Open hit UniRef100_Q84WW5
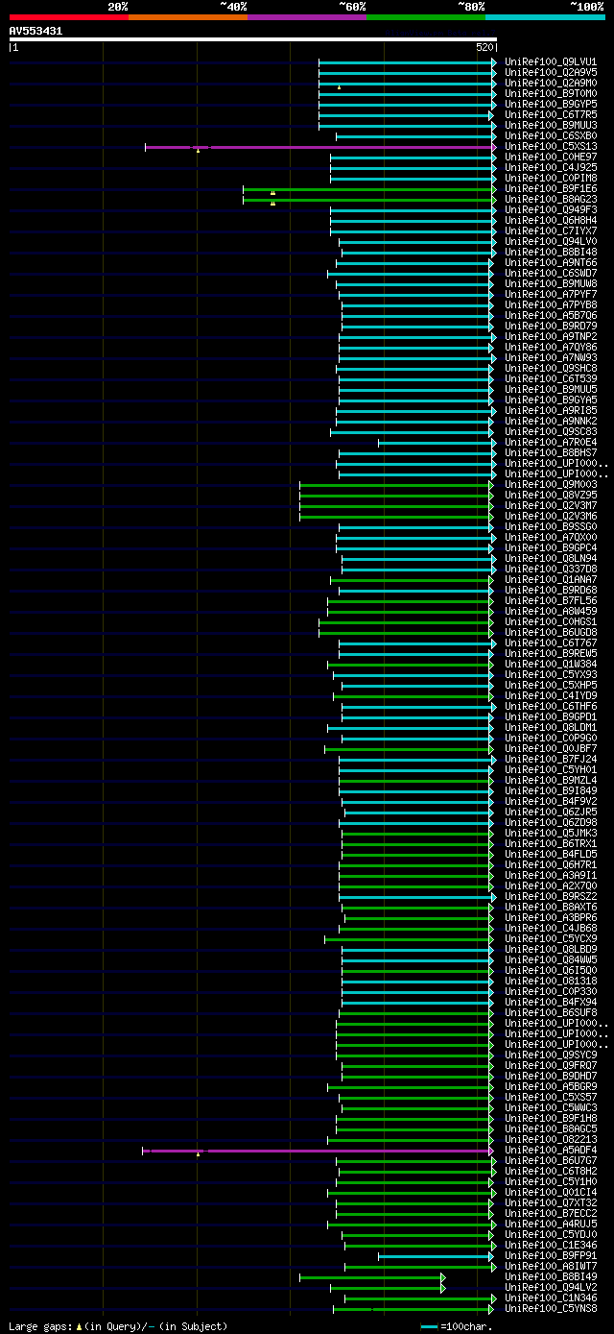This screenshot has height=1334, width=614. point(551,960)
